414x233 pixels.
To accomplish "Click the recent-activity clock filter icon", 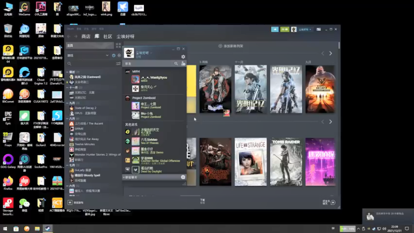I will point(113,55).
